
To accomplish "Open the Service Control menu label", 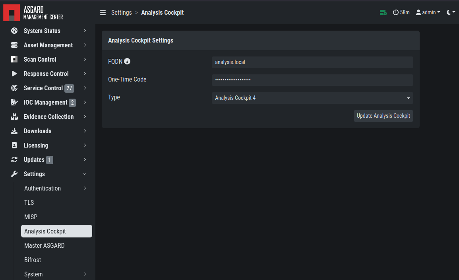I will tap(43, 88).
